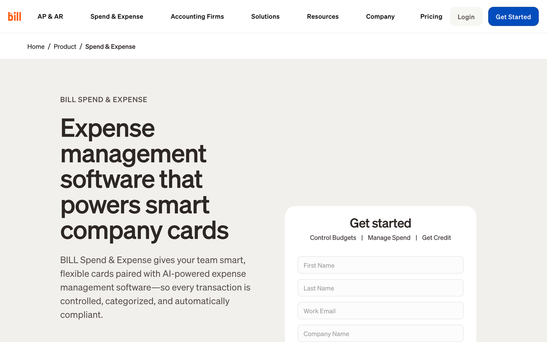Screen dimensions: 547x342
Task: Focus the Work Email field
Action: tap(381, 311)
